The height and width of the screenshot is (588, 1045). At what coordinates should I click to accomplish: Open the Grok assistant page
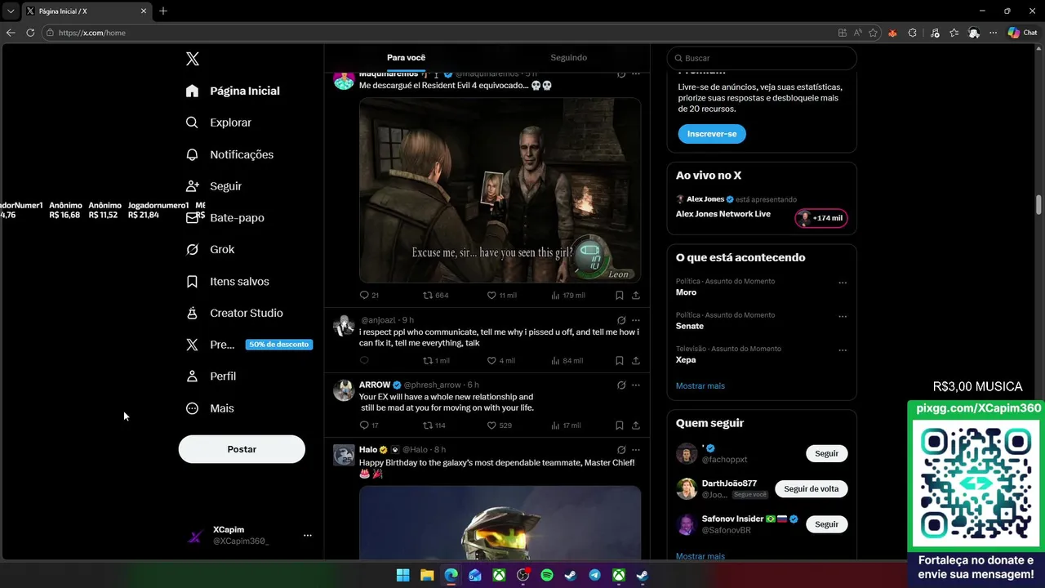coord(211,250)
